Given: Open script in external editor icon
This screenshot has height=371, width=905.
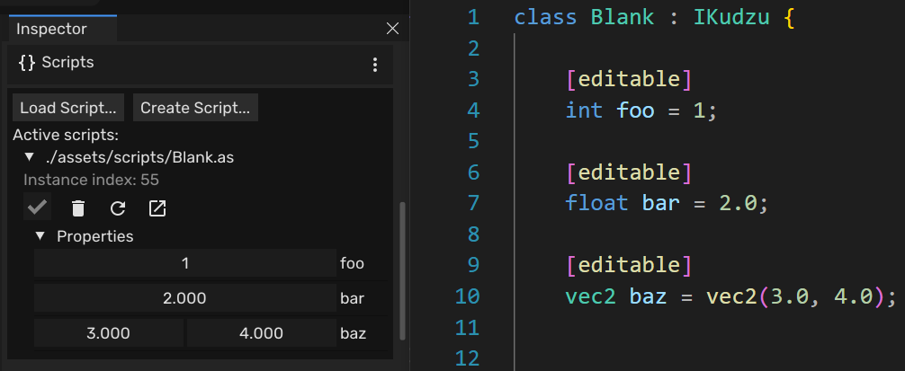Looking at the screenshot, I should tap(157, 208).
